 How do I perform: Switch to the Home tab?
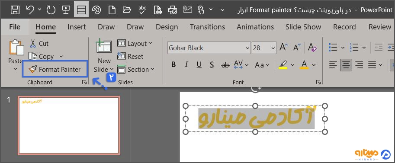click(45, 27)
